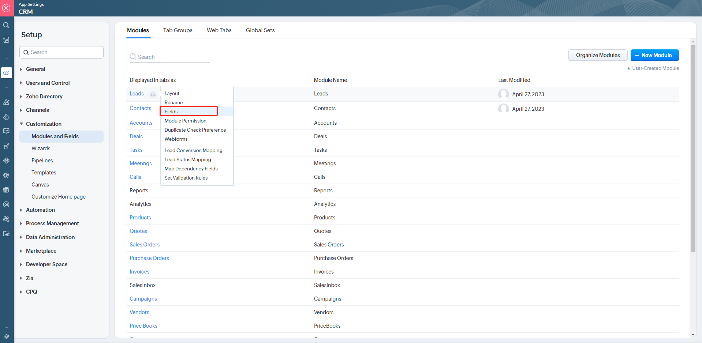Click the magnifier icon in Setup search
This screenshot has height=343, width=702.
pyautogui.click(x=26, y=52)
